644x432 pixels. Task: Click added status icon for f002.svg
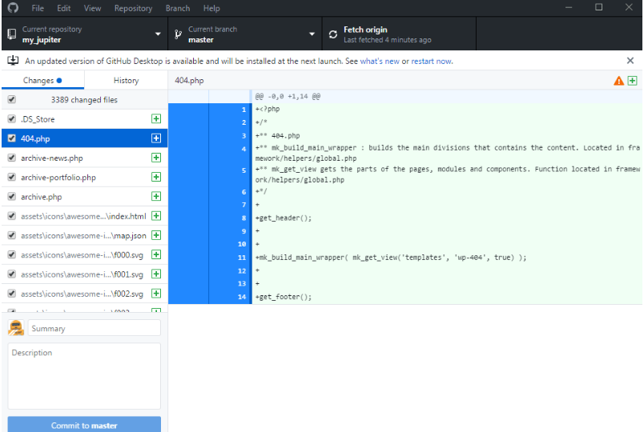coord(156,294)
